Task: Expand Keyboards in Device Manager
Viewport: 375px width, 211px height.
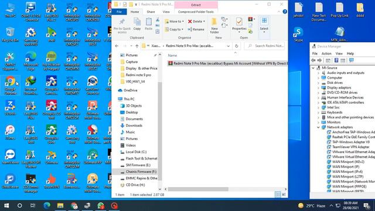Action: point(318,113)
